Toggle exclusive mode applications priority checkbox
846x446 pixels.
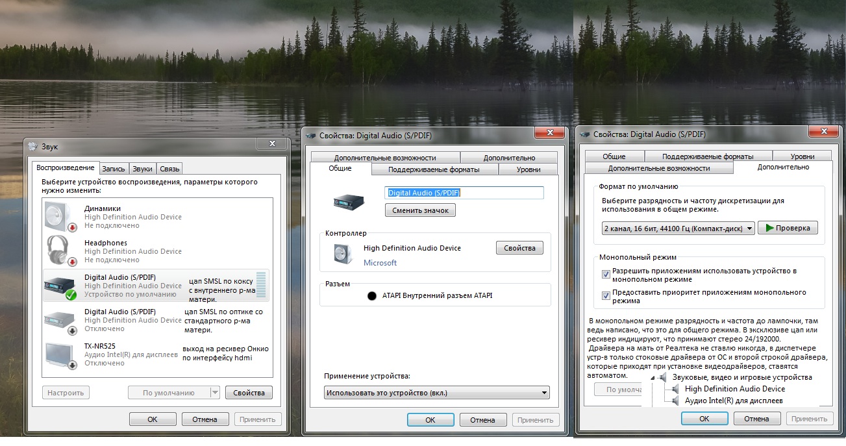(x=606, y=296)
